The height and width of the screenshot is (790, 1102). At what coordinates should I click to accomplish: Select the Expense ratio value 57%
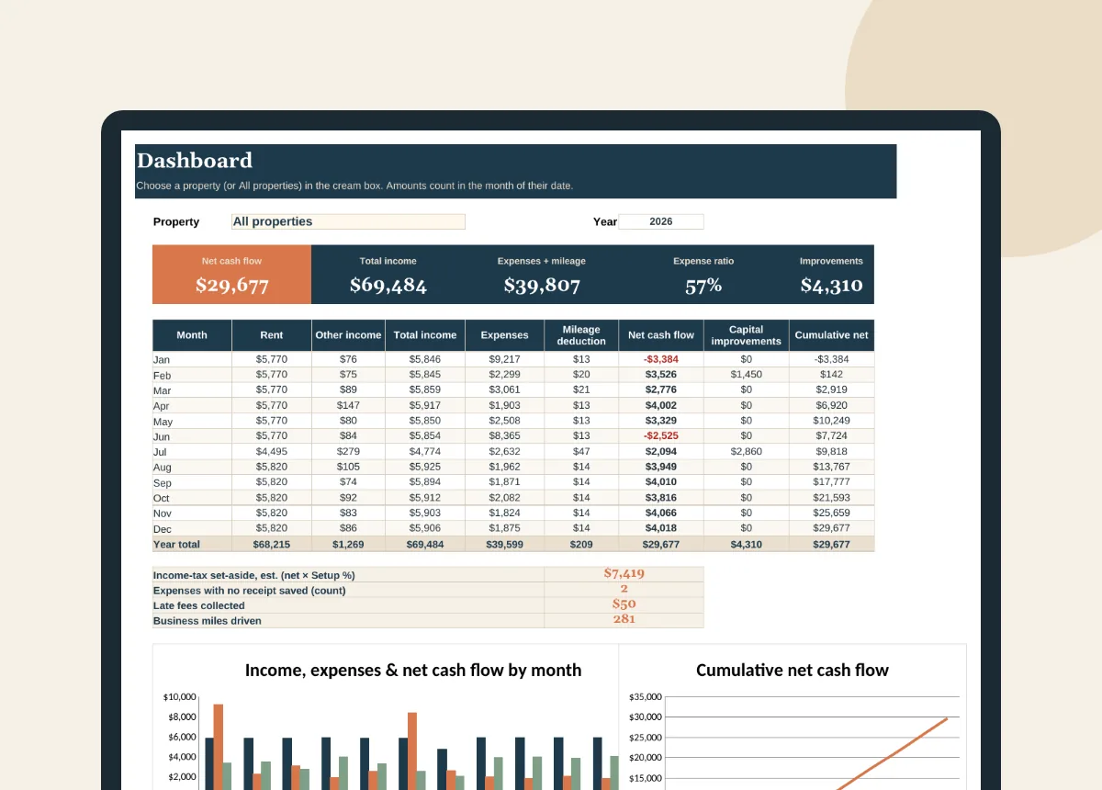[x=703, y=285]
